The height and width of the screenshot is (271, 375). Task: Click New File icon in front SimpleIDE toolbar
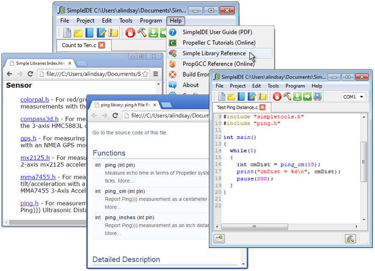pos(221,96)
